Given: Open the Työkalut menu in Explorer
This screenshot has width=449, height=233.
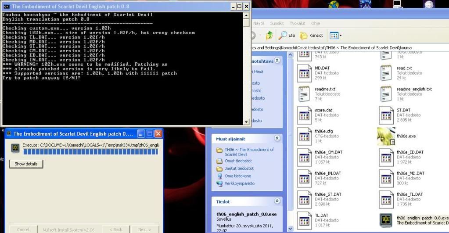Looking at the screenshot, I should click(297, 23).
